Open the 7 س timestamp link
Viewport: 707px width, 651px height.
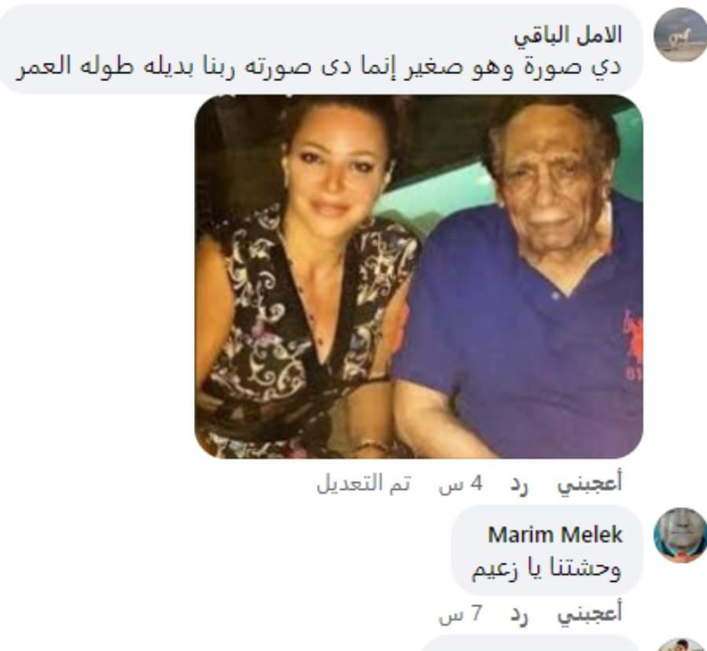pos(460,613)
